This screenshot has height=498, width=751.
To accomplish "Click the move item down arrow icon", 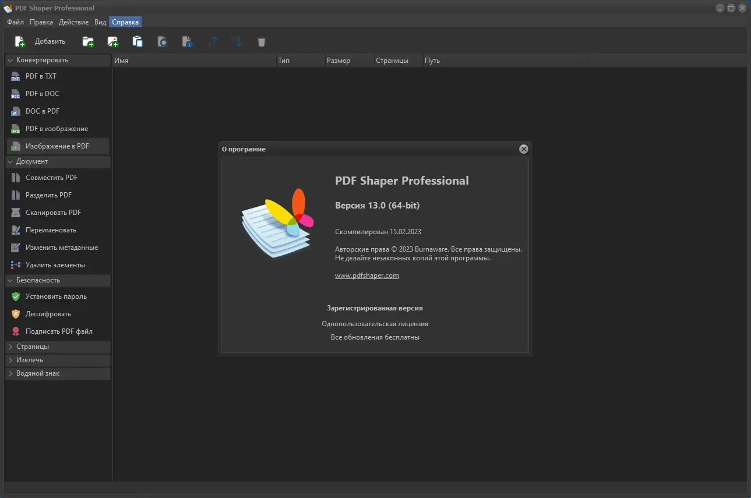I will 237,41.
